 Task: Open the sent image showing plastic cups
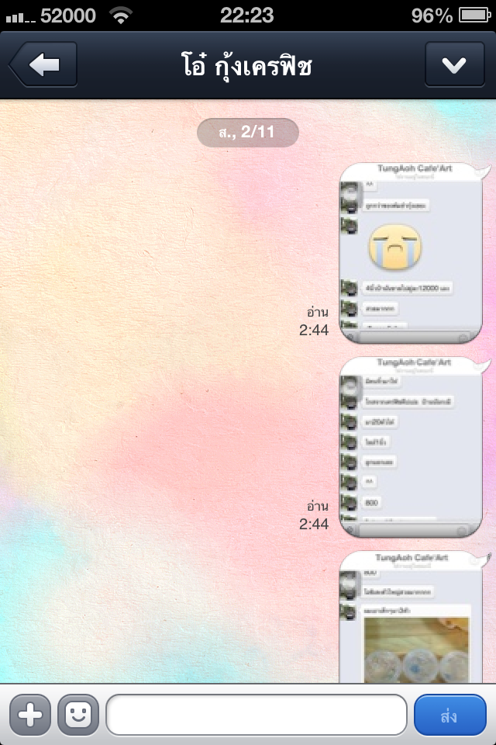click(411, 617)
